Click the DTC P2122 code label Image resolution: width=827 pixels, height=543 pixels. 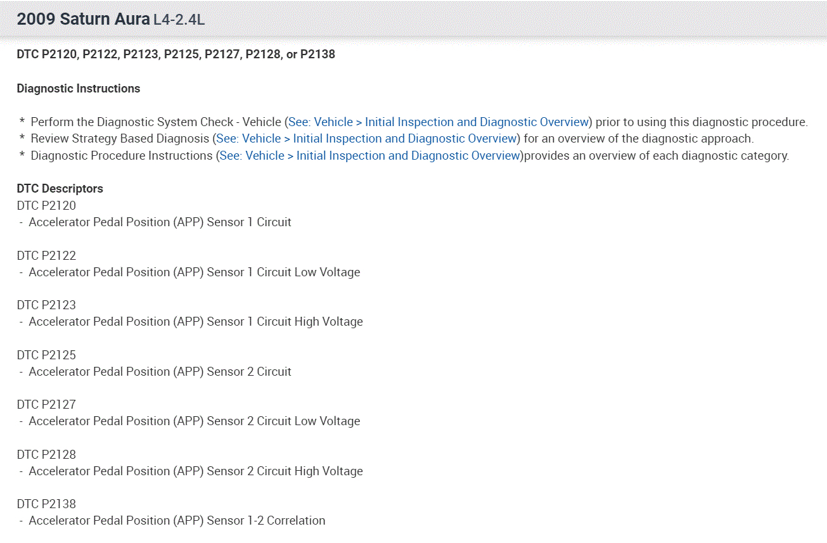click(x=46, y=255)
